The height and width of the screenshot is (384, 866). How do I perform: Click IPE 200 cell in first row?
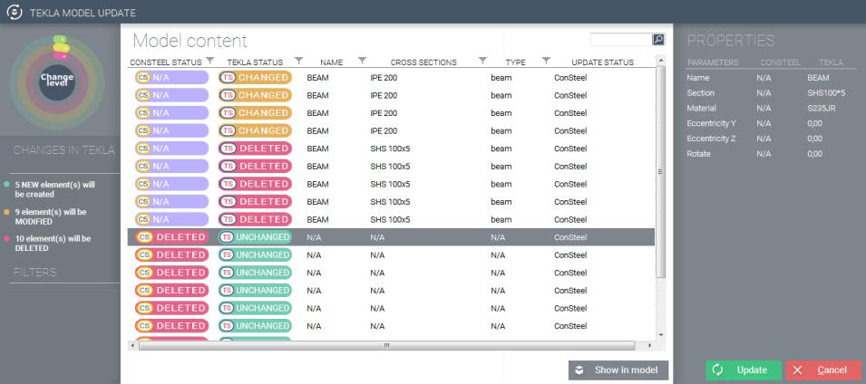[384, 78]
